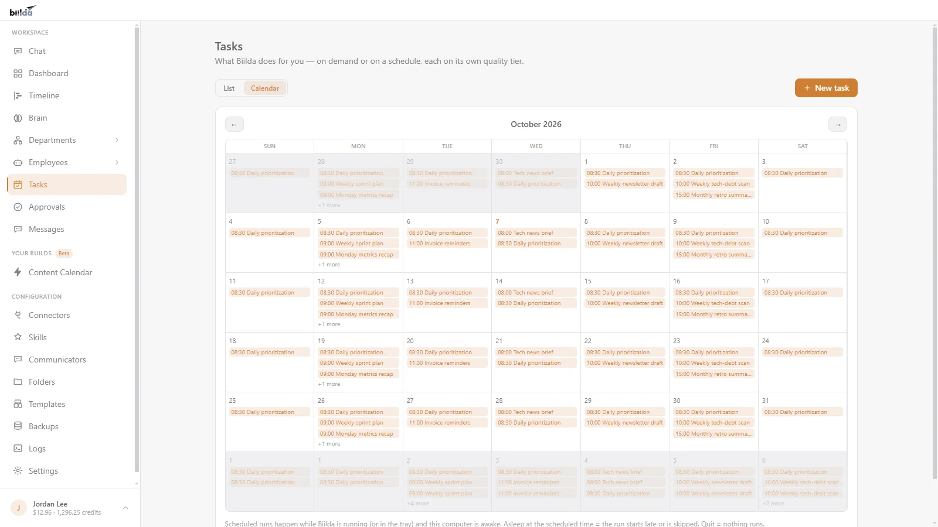
Task: Expand the Departments chevron
Action: point(117,140)
